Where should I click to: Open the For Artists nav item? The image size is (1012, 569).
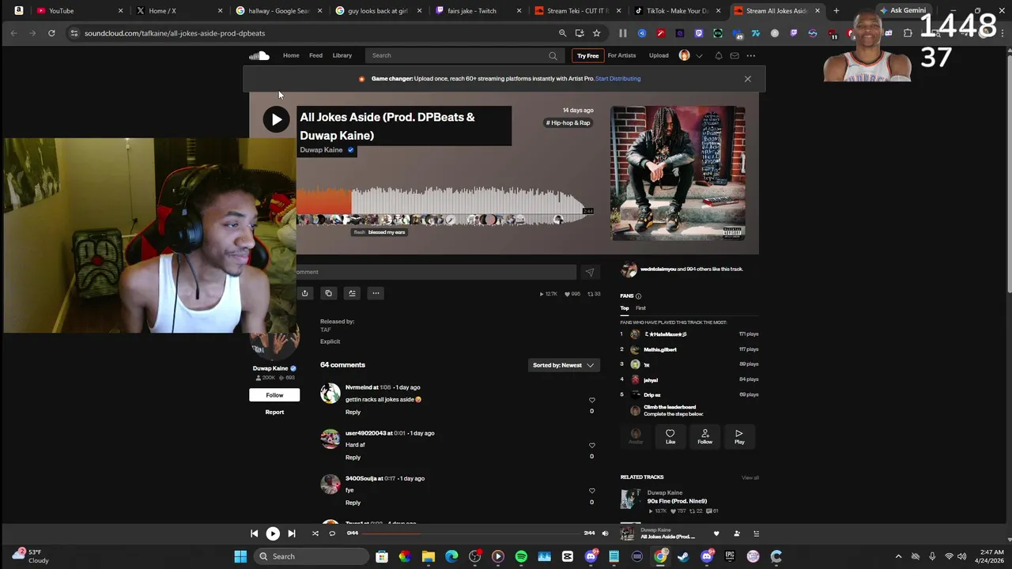click(x=621, y=55)
